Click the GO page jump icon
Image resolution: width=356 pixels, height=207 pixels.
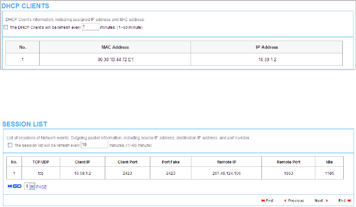[14, 186]
